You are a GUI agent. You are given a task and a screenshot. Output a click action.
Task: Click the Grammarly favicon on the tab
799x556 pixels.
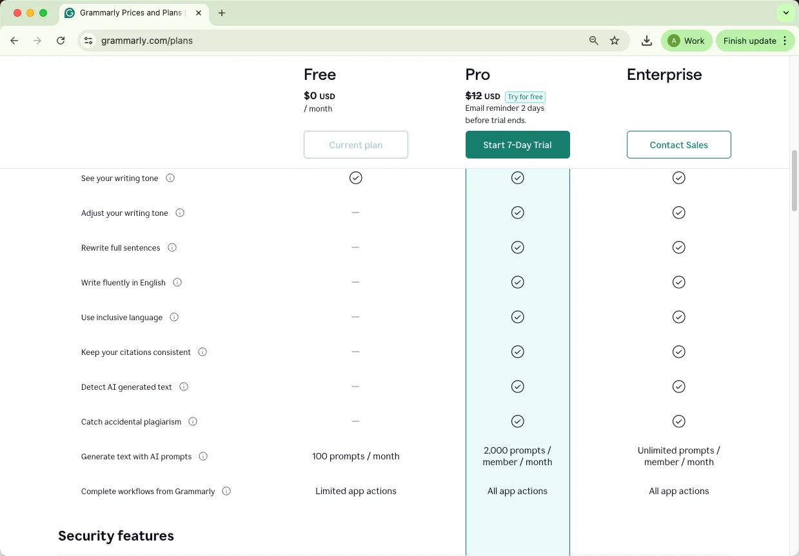(x=70, y=13)
